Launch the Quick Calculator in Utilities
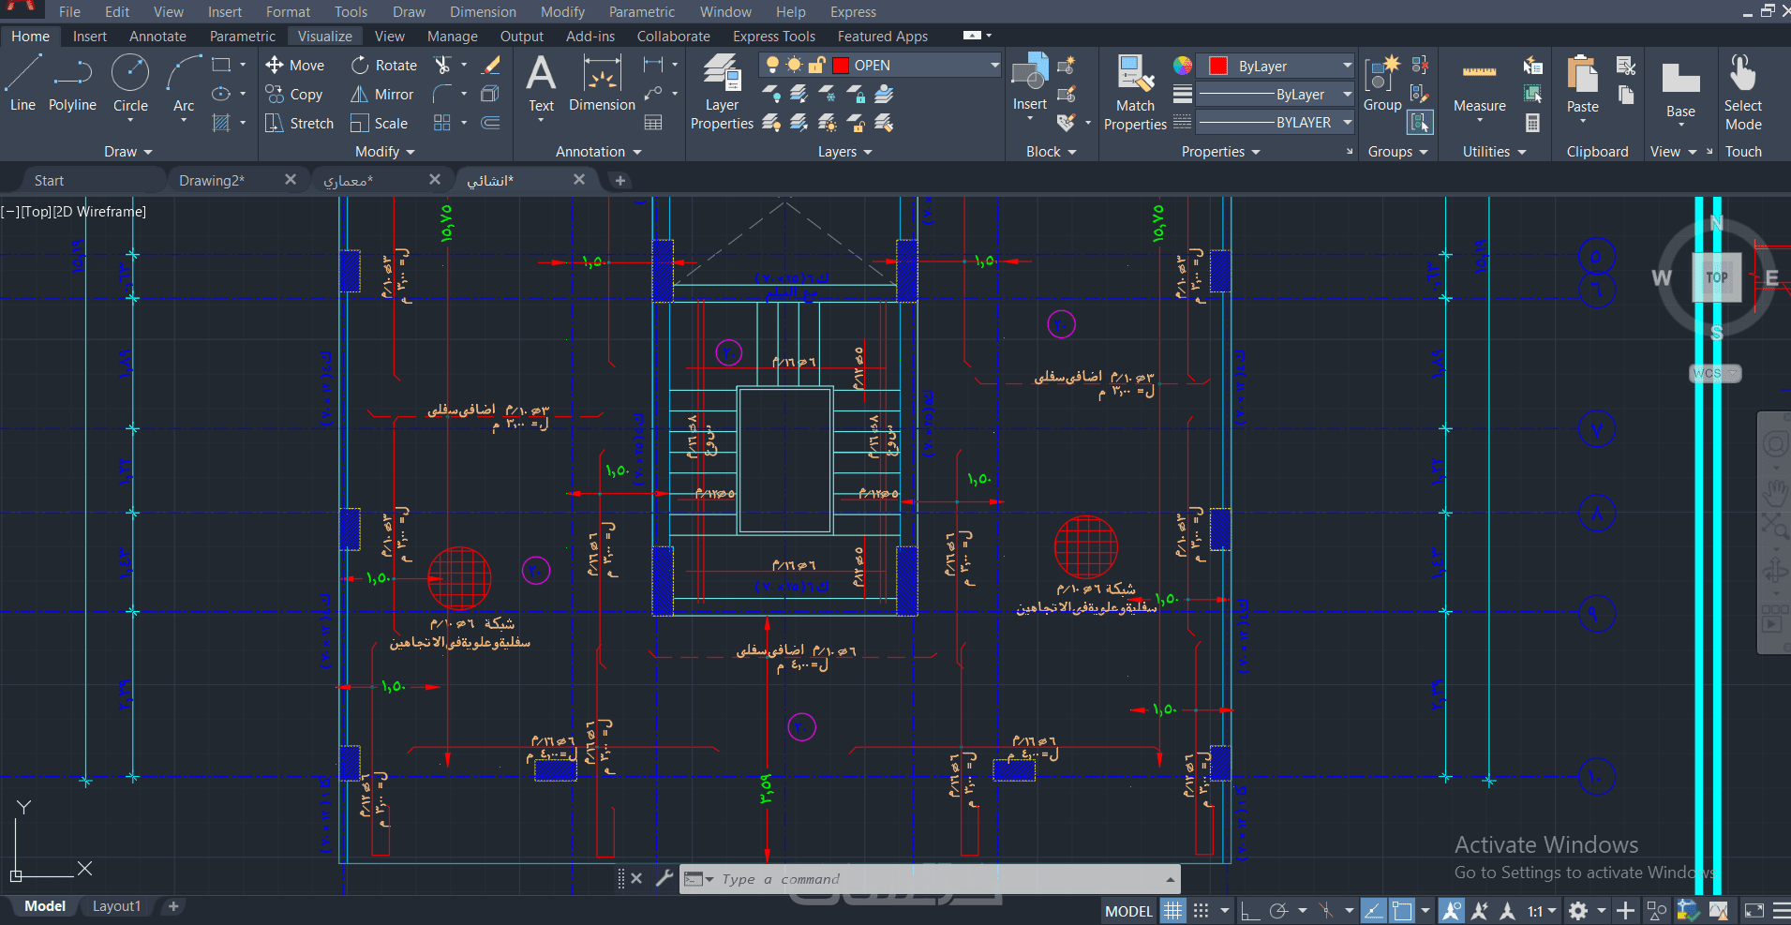The height and width of the screenshot is (925, 1791). pos(1532,123)
